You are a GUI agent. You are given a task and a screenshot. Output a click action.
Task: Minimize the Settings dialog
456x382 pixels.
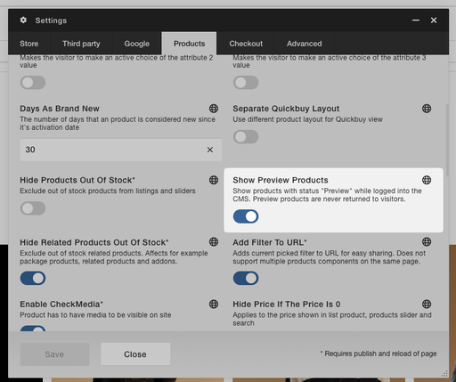(416, 20)
